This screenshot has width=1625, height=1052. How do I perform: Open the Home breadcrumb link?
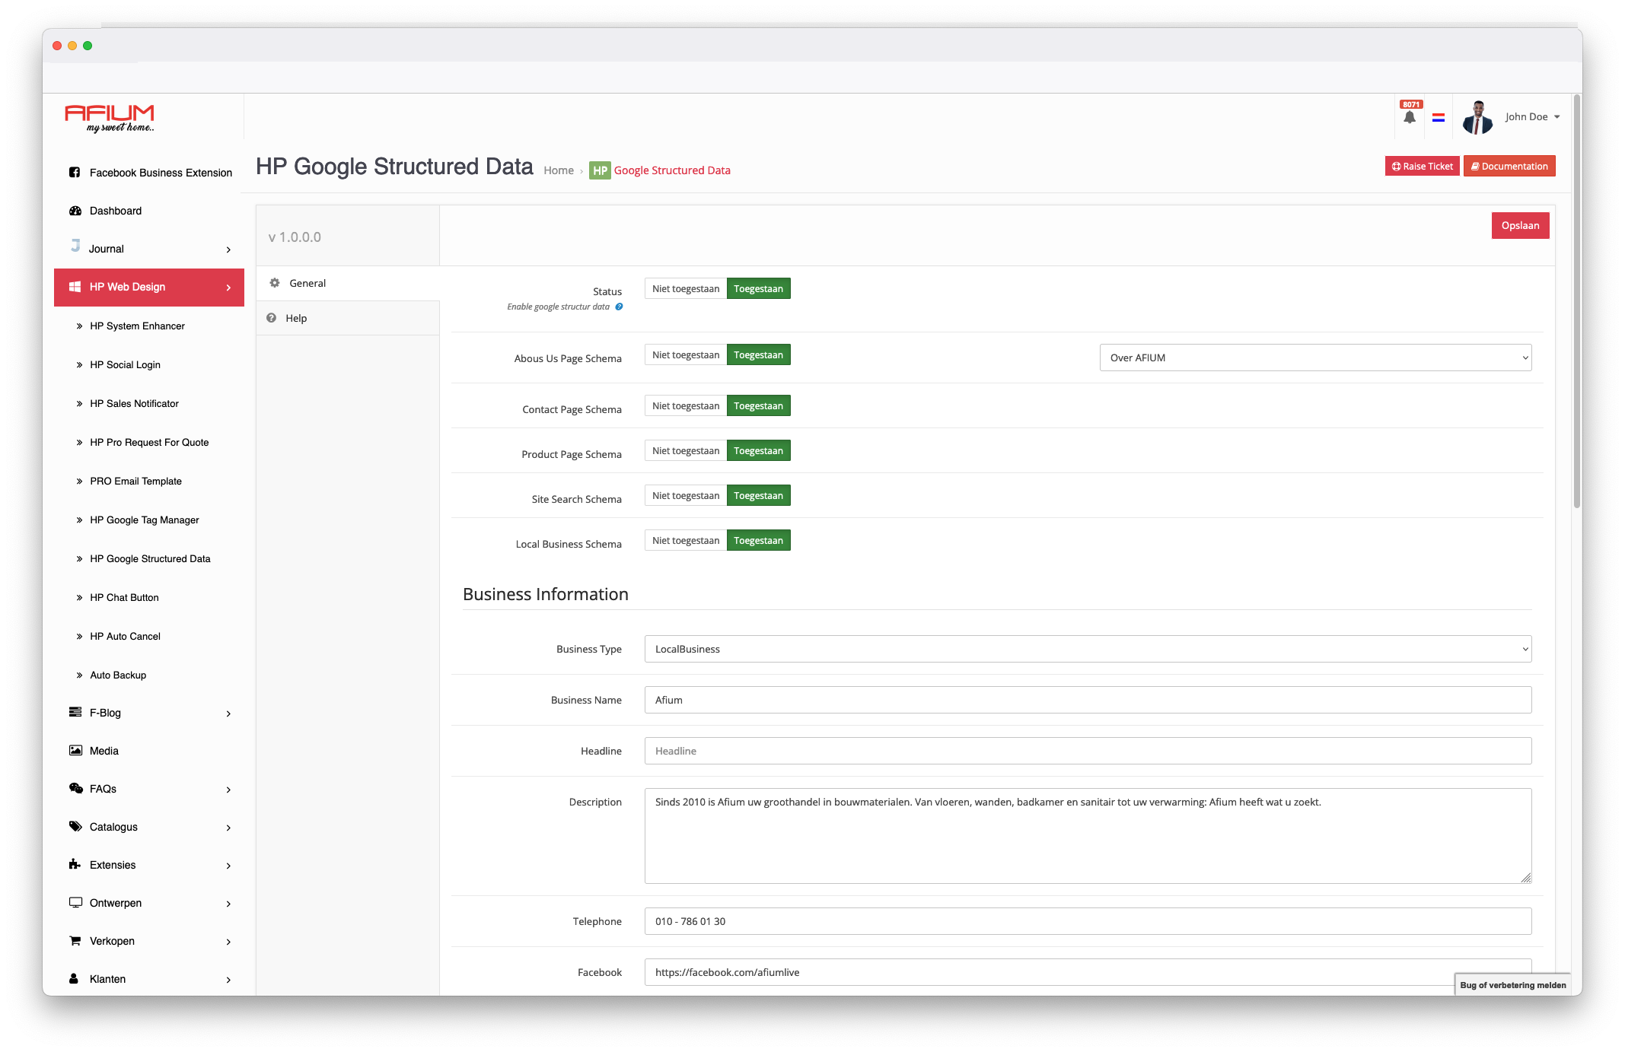(x=559, y=170)
